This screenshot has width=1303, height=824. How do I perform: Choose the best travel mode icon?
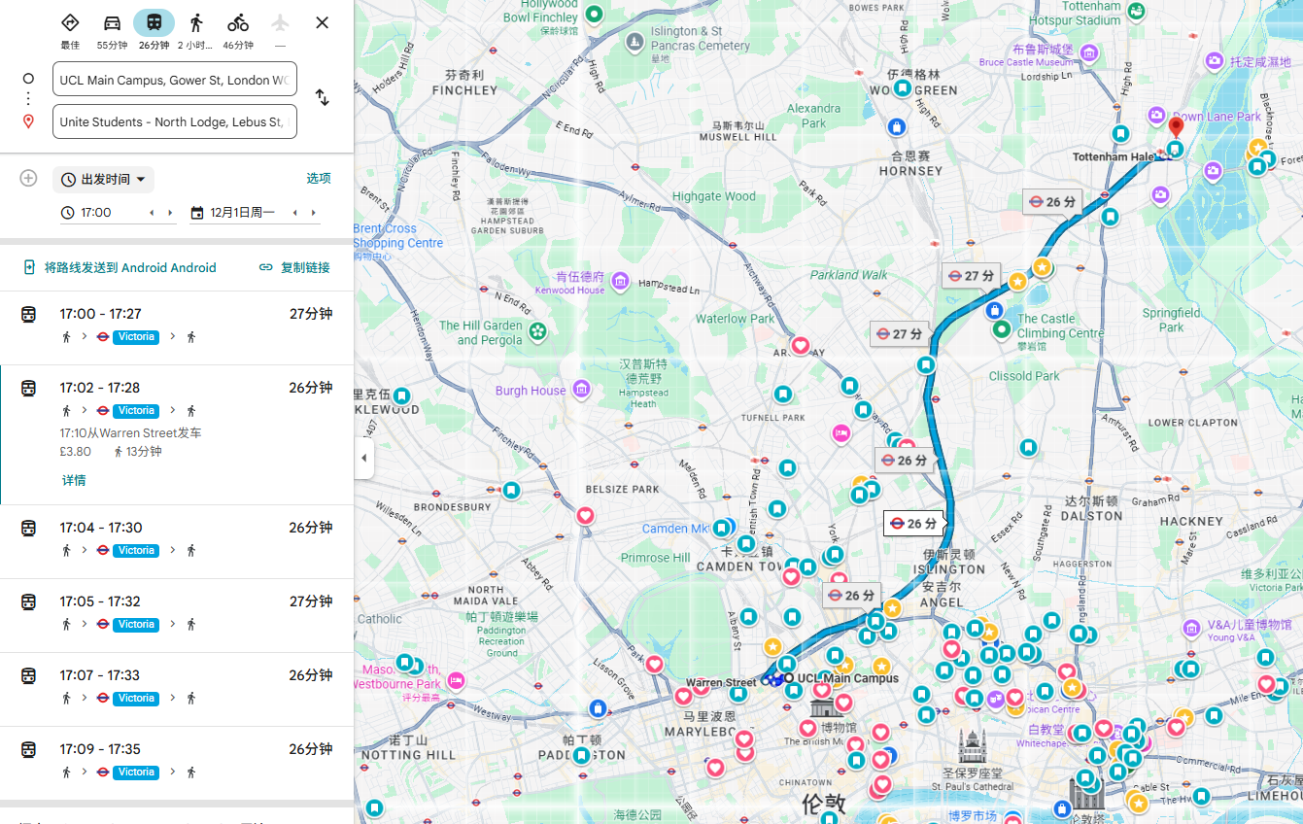[x=70, y=23]
